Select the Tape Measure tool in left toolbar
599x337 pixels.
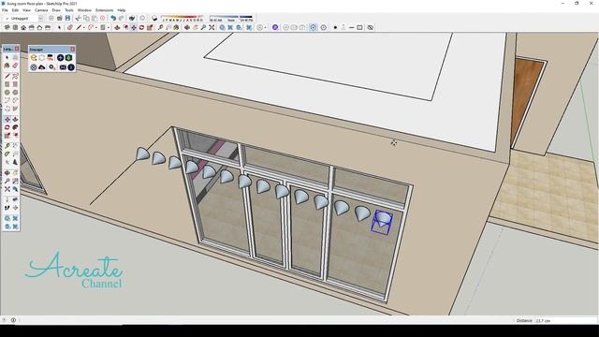pos(7,145)
